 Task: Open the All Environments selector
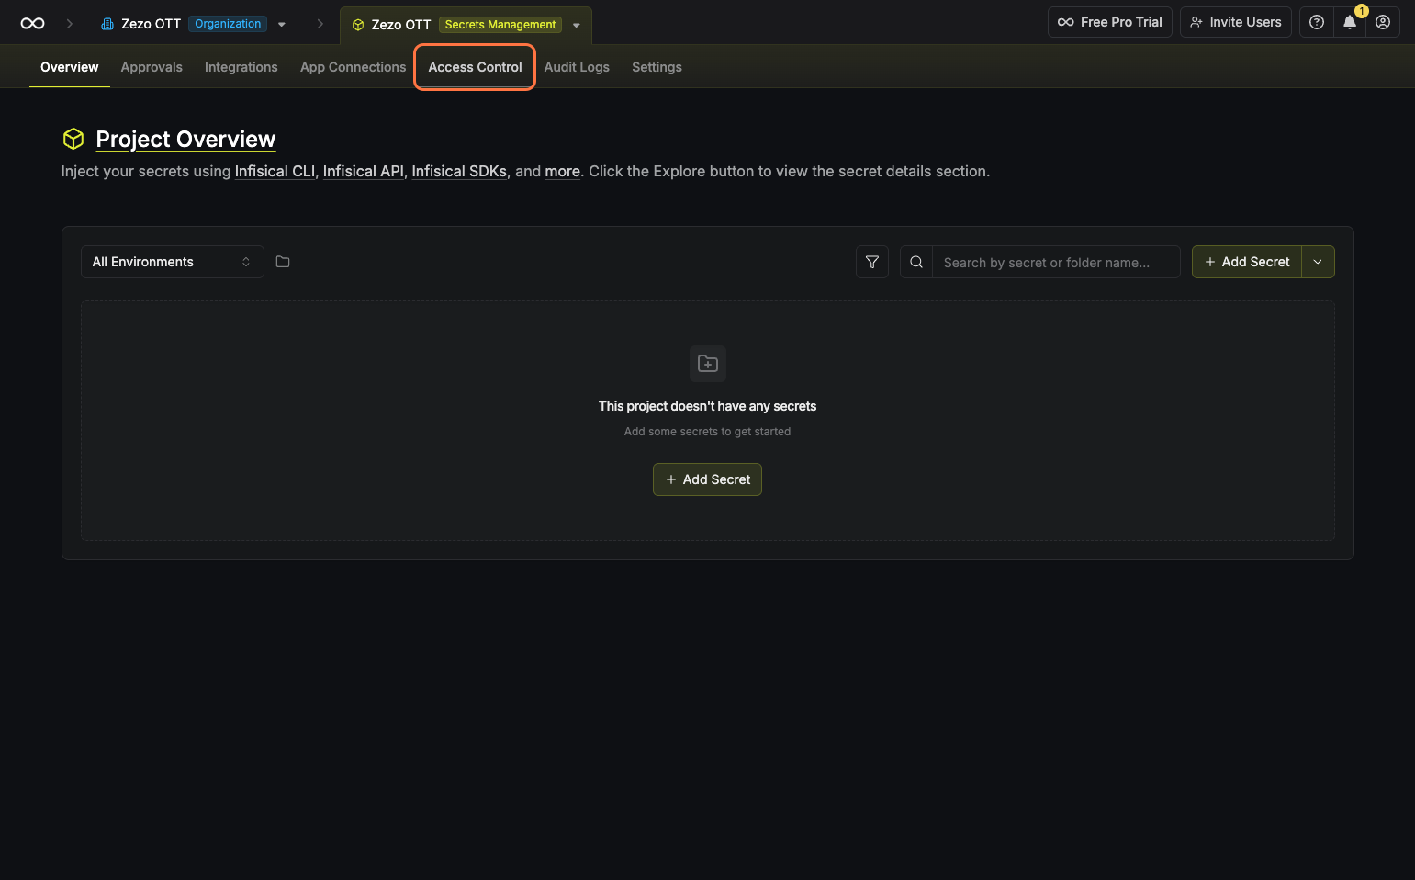pos(172,262)
